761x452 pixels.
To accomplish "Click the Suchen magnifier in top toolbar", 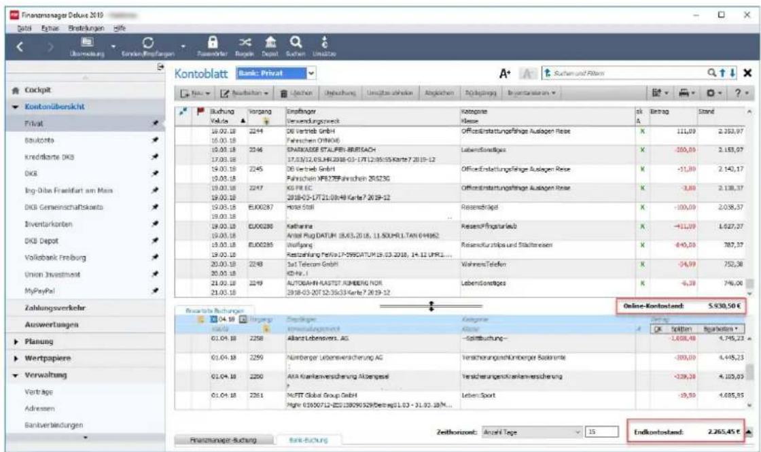I will click(296, 47).
